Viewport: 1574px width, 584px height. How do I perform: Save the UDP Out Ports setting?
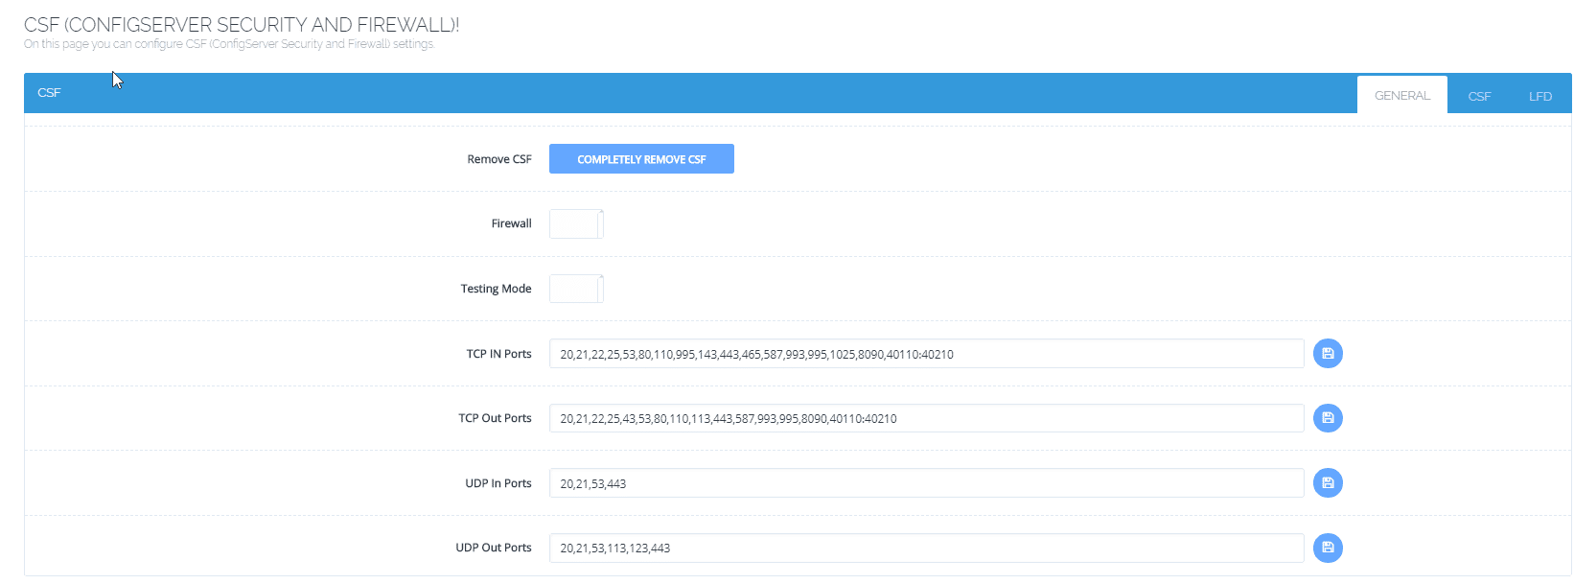tap(1328, 548)
